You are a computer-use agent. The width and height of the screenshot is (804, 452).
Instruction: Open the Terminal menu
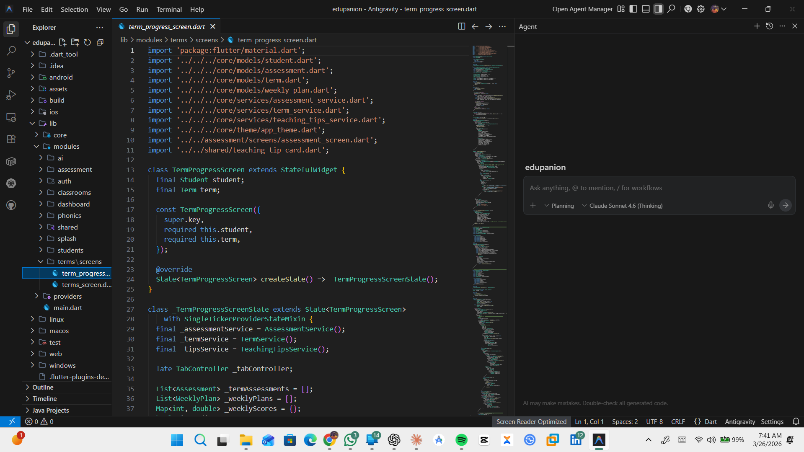pyautogui.click(x=169, y=9)
